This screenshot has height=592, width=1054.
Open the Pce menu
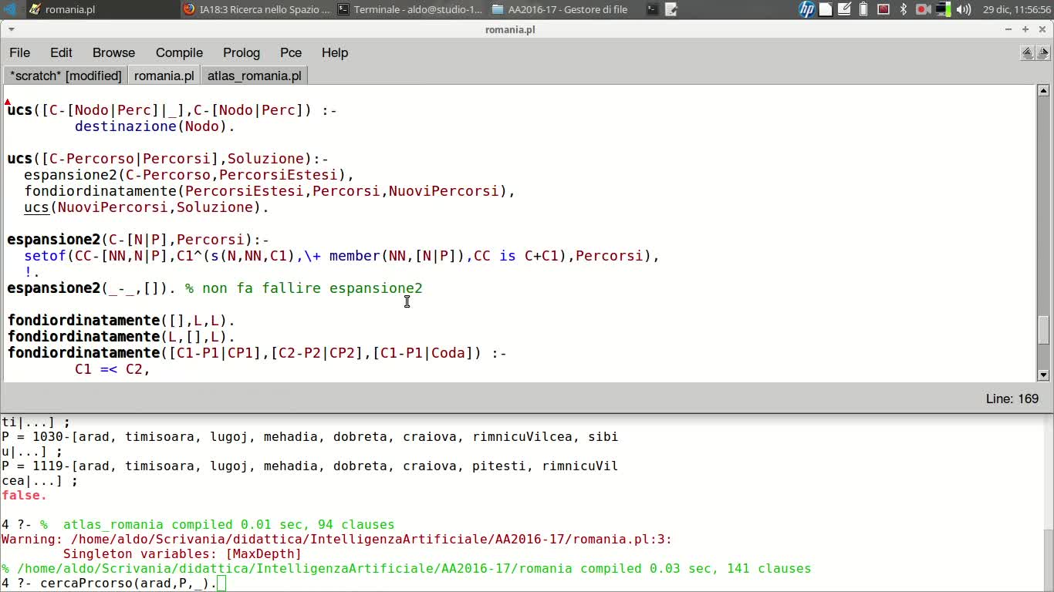291,52
